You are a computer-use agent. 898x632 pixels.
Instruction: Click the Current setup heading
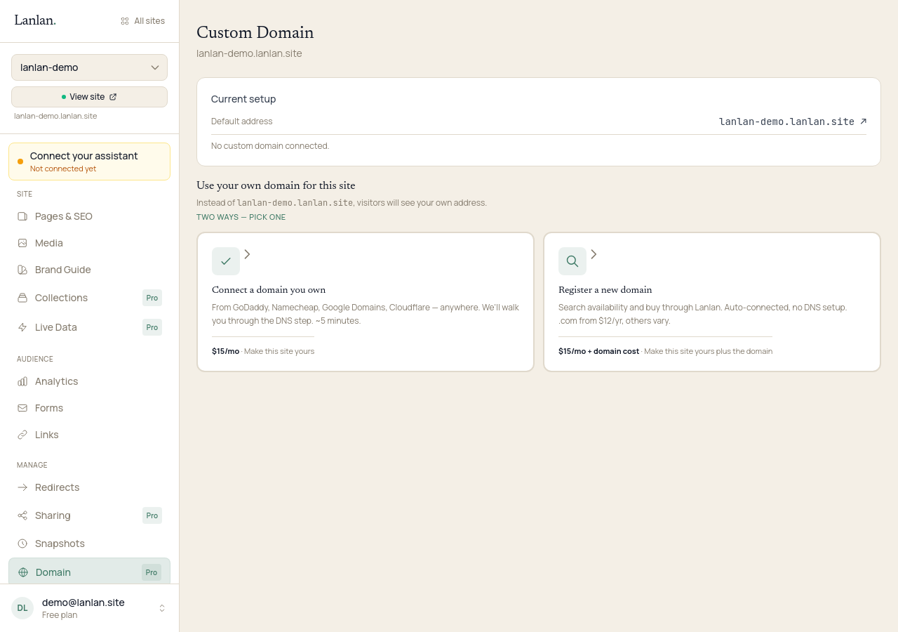click(x=243, y=99)
